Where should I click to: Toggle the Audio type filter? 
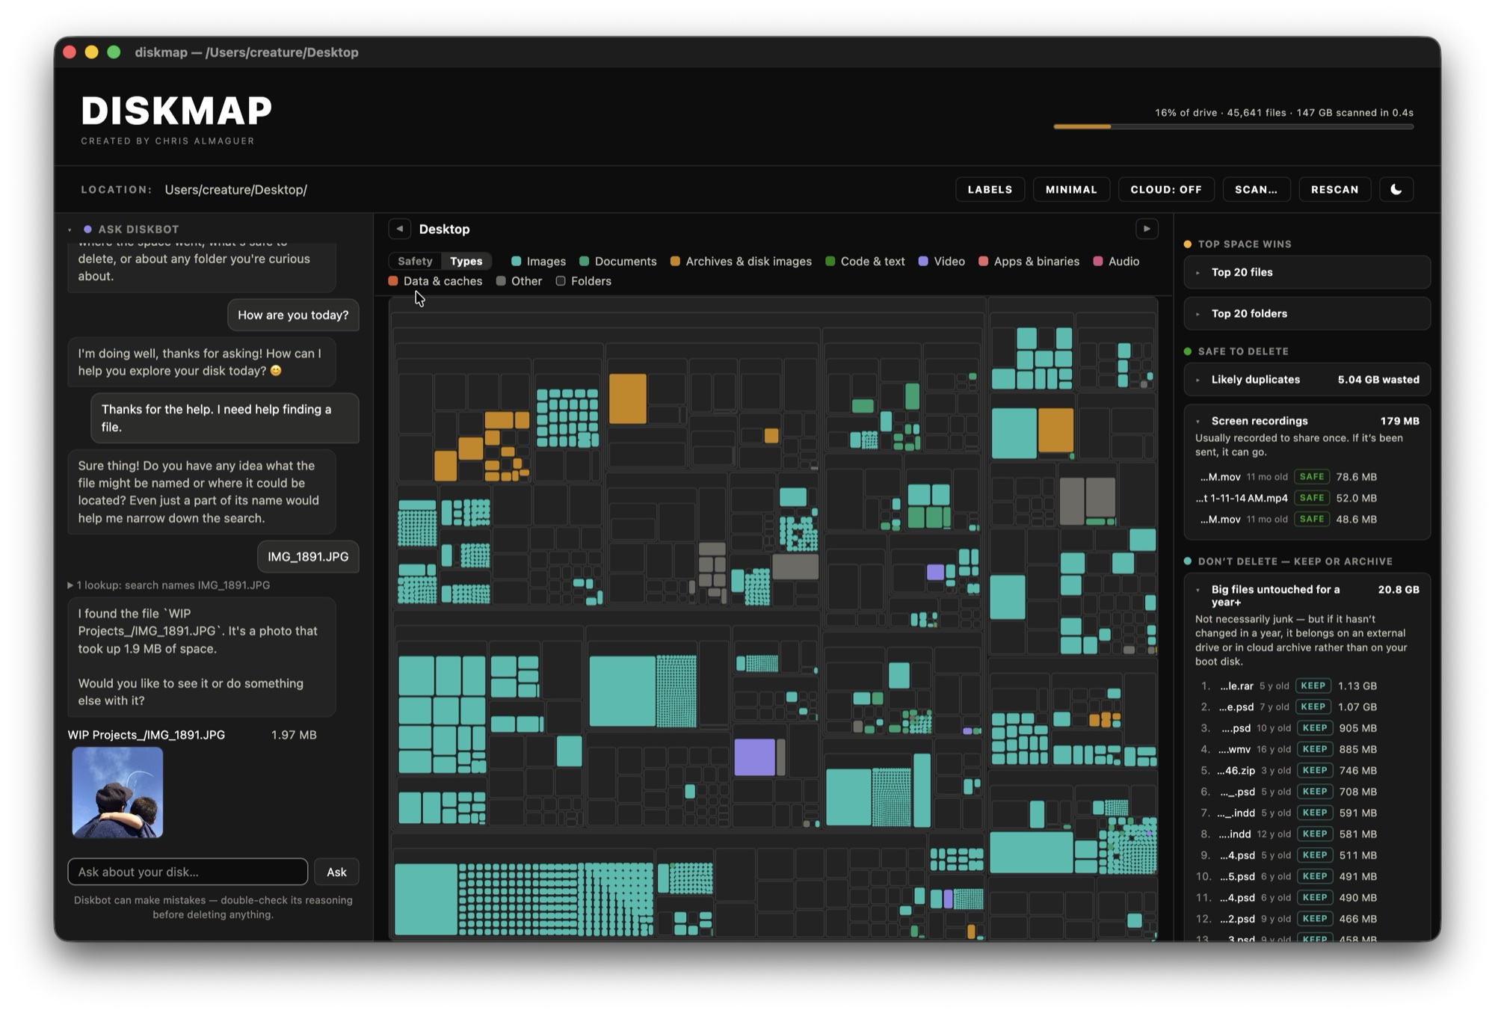point(1116,262)
